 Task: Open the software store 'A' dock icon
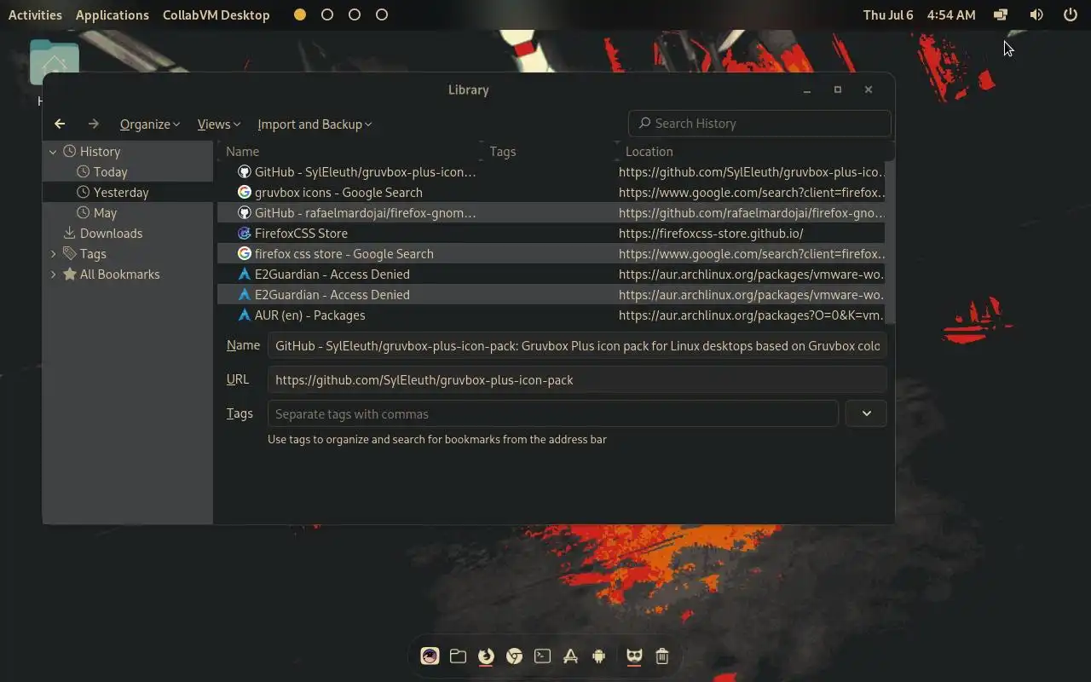click(570, 656)
